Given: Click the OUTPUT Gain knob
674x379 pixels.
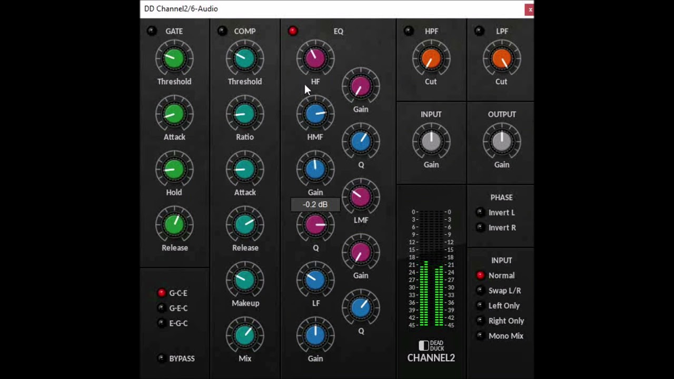Looking at the screenshot, I should pyautogui.click(x=502, y=142).
